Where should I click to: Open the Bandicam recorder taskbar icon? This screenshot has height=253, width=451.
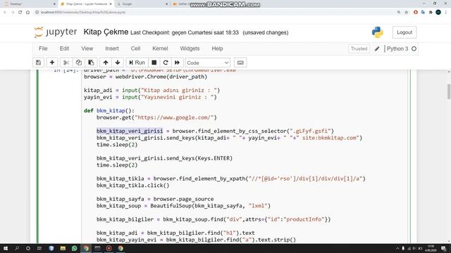click(109, 248)
